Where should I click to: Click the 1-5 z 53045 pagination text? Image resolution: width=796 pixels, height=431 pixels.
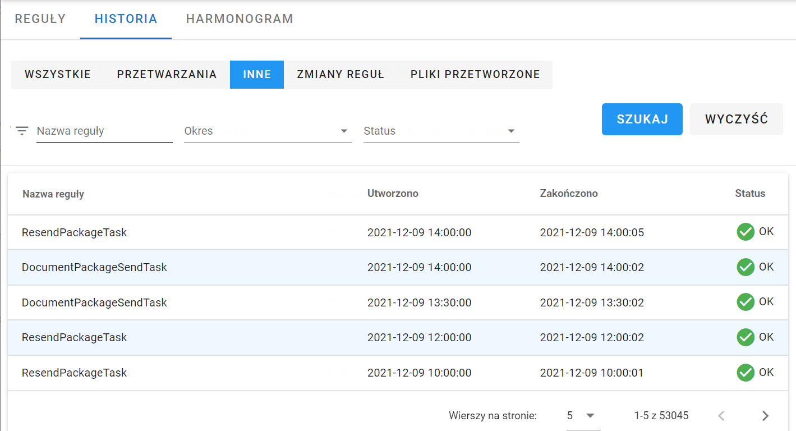coord(661,416)
